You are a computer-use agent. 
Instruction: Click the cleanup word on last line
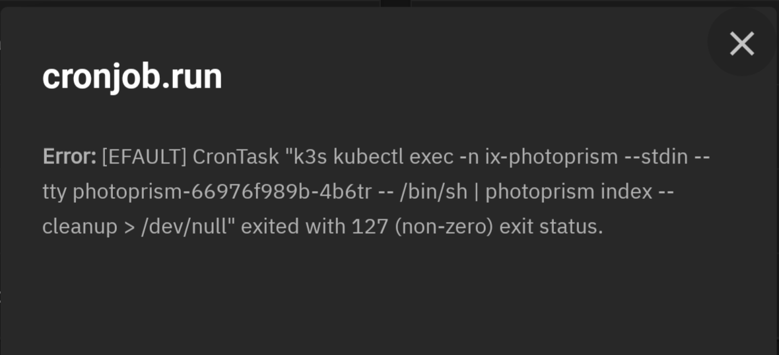80,227
